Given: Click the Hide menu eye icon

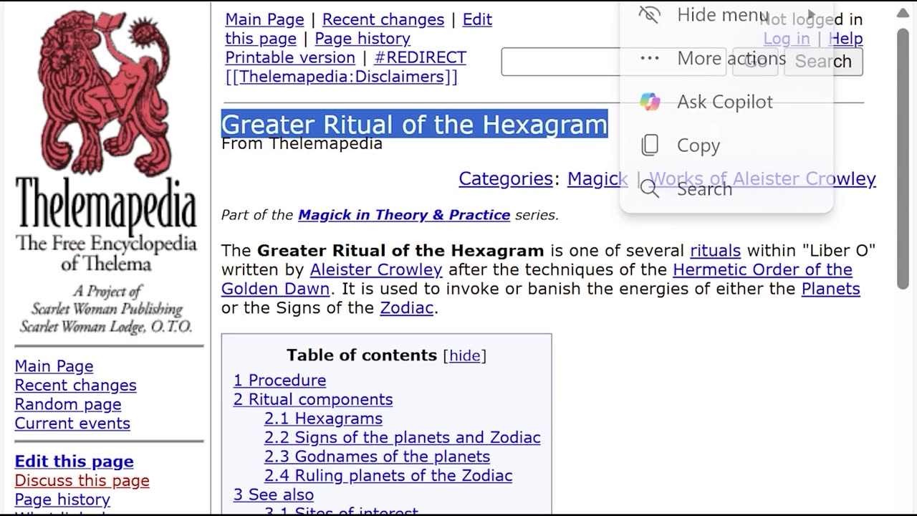Looking at the screenshot, I should click(x=649, y=14).
